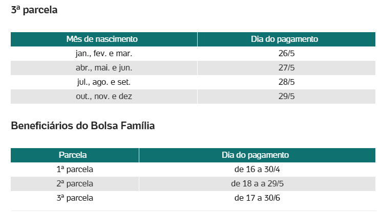This screenshot has width=381, height=214.
Task: Select the 'abr., mai. e jun.' row
Action: pyautogui.click(x=193, y=67)
